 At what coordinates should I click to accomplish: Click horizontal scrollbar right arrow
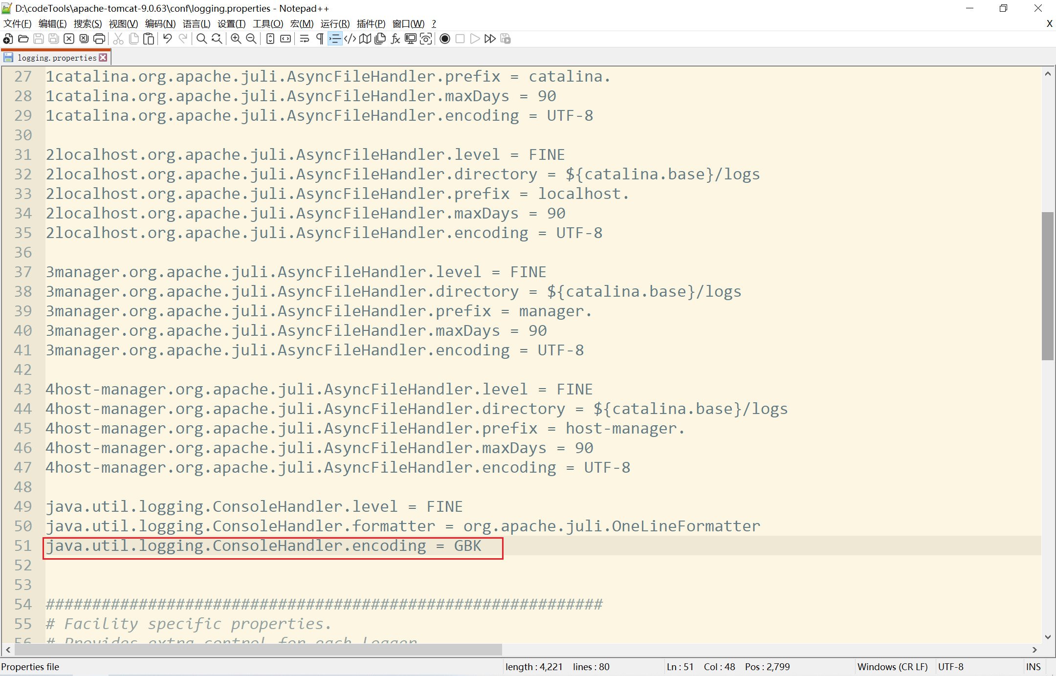(1034, 650)
